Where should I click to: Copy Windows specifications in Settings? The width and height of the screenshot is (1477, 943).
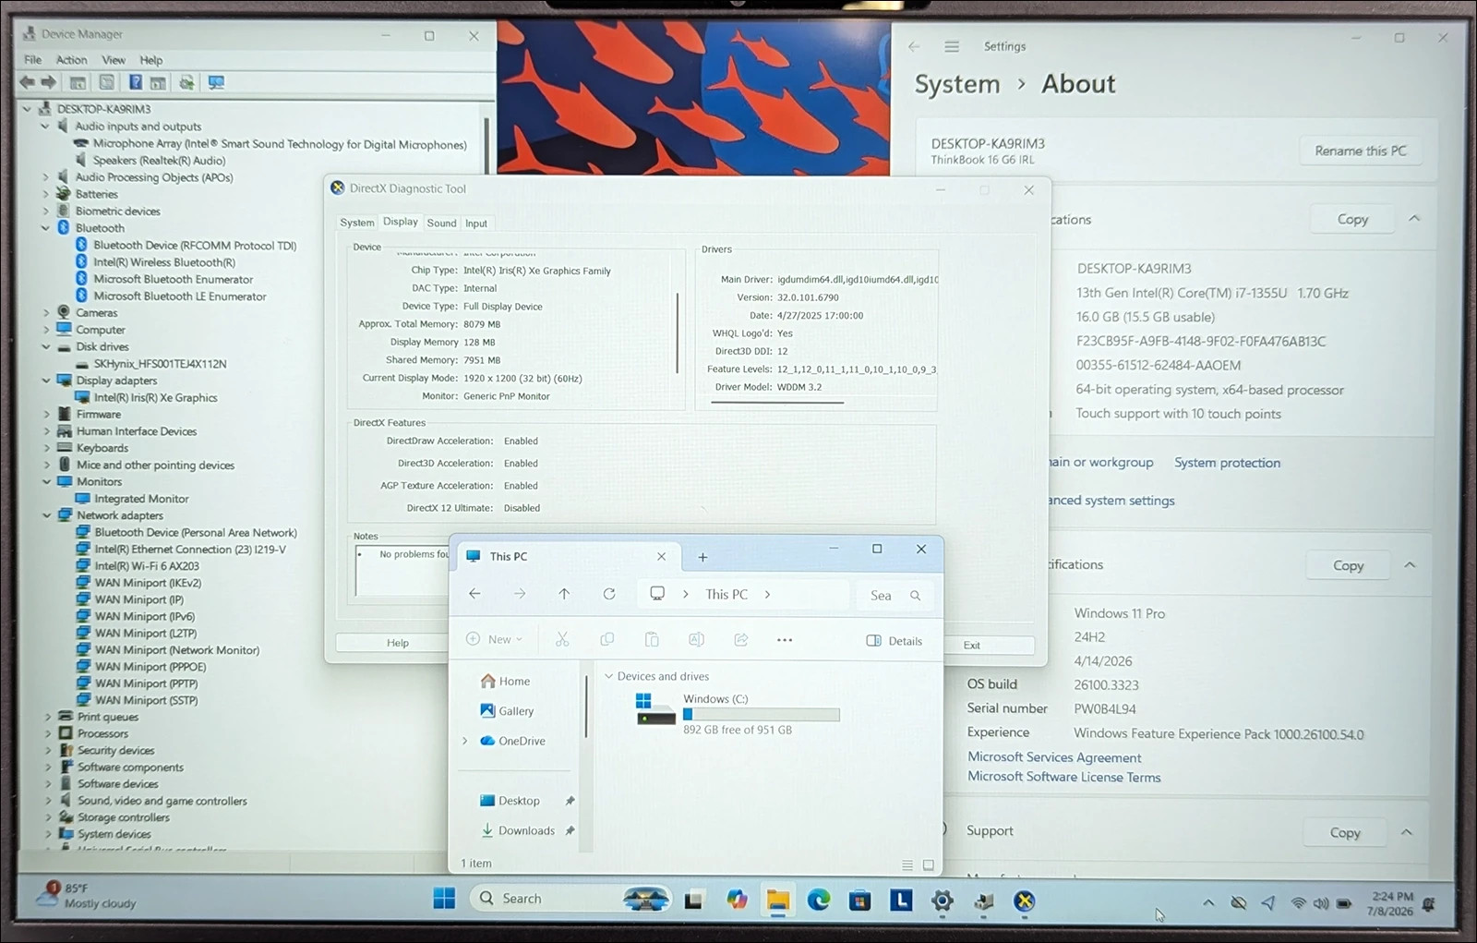(1348, 565)
